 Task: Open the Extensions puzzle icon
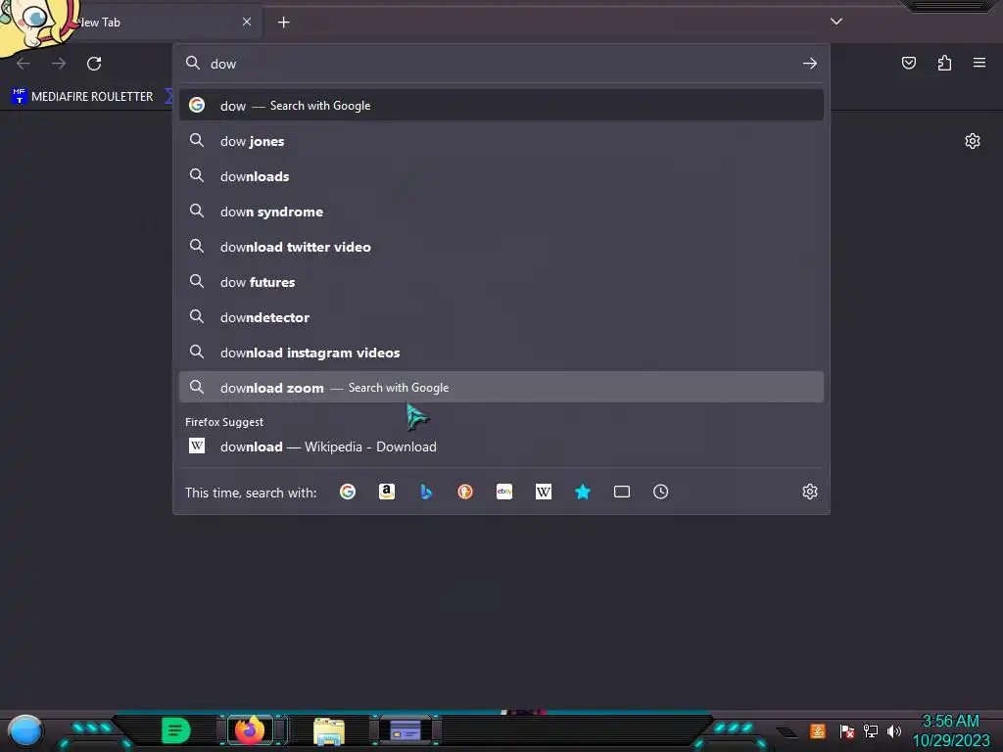(944, 63)
